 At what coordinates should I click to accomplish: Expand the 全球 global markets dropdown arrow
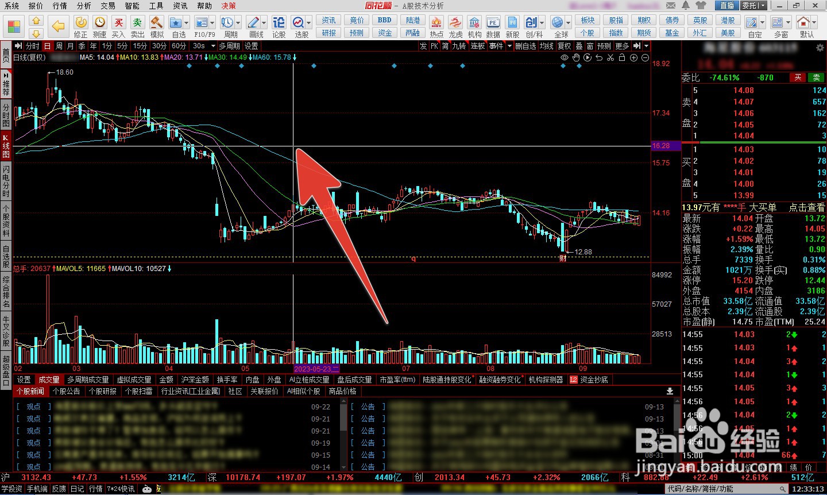coord(569,22)
